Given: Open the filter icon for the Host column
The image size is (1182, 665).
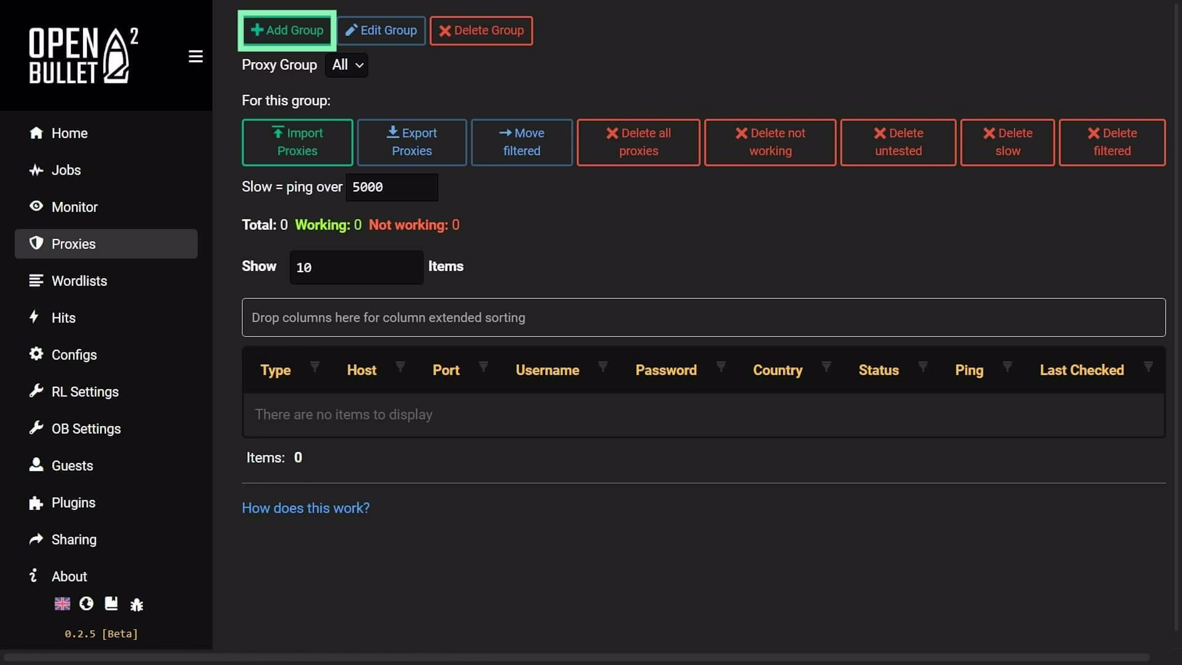Looking at the screenshot, I should [400, 367].
